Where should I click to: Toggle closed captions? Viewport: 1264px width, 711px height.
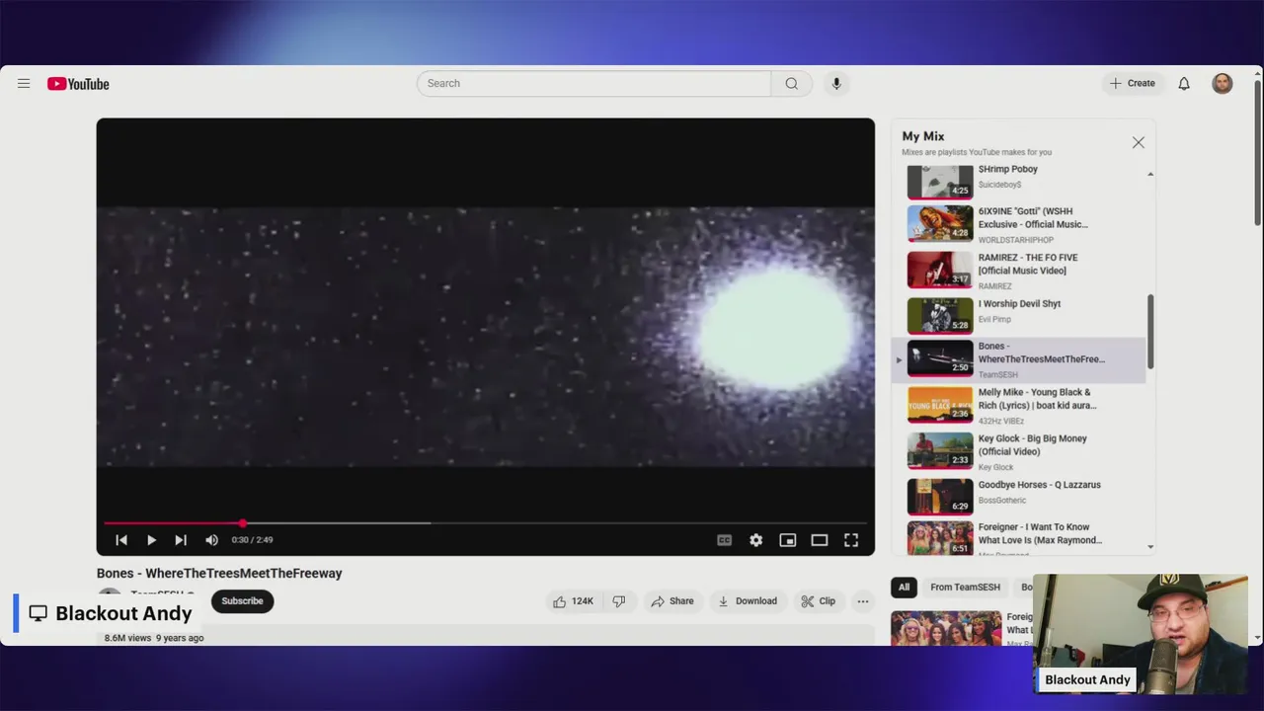coord(724,540)
